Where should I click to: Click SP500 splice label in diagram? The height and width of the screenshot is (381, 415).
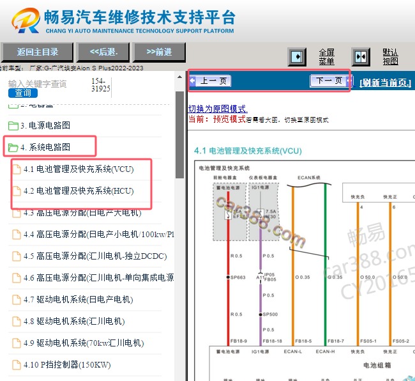270,315
